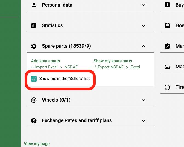The image size is (184, 147).
Task: Click the dollar icon beside Exchange Rates
Action: pyautogui.click(x=34, y=121)
